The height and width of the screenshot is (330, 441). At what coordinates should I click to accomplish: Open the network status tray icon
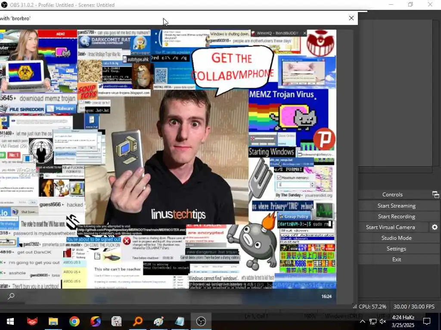(373, 321)
